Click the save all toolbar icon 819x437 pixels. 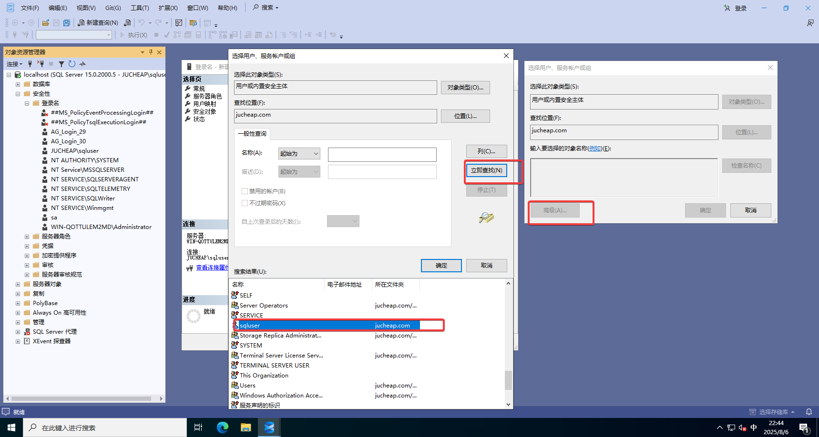point(67,22)
